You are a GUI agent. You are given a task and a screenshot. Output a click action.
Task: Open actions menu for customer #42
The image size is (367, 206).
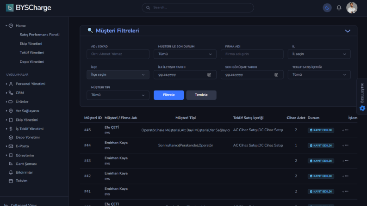coord(346,176)
